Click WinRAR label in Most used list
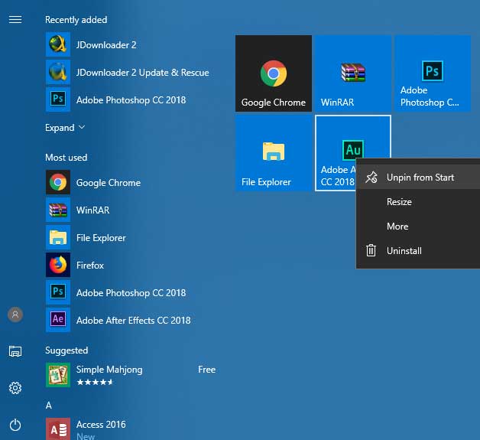This screenshot has height=440, width=480. [x=92, y=210]
